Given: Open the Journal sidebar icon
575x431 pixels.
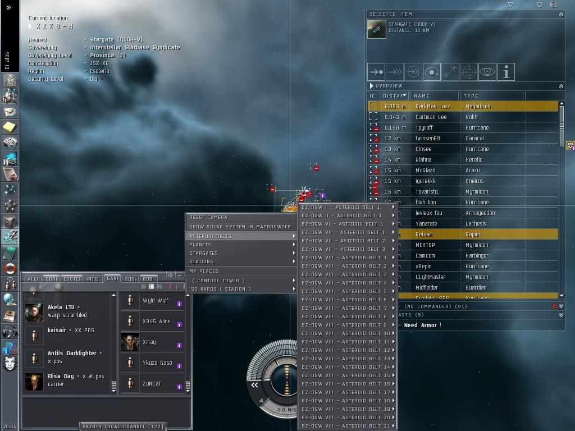Looking at the screenshot, I should [10, 175].
